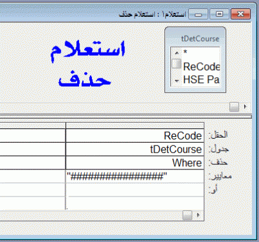Image resolution: width=259 pixels, height=242 pixels.
Task: Click the design grid horizontal scrollbar thumb
Action: point(187,215)
